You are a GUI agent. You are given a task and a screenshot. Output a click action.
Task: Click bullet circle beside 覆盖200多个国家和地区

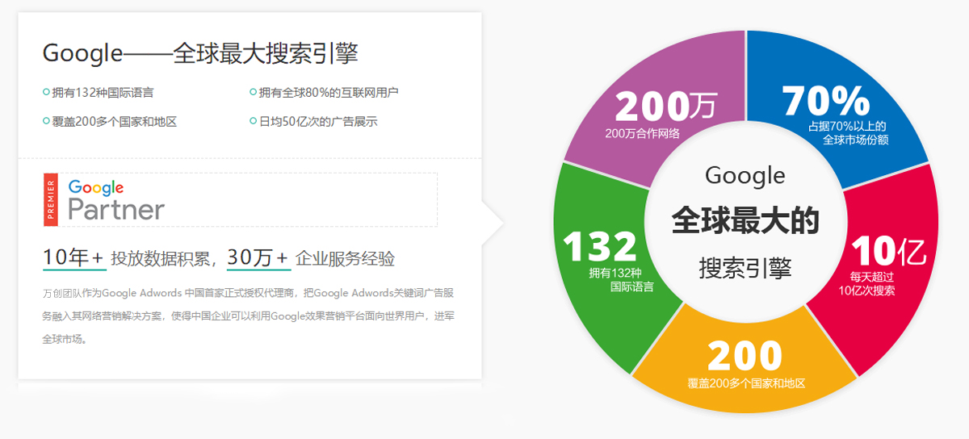[x=46, y=121]
